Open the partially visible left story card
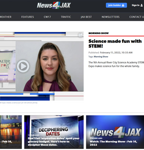 pos(11,132)
